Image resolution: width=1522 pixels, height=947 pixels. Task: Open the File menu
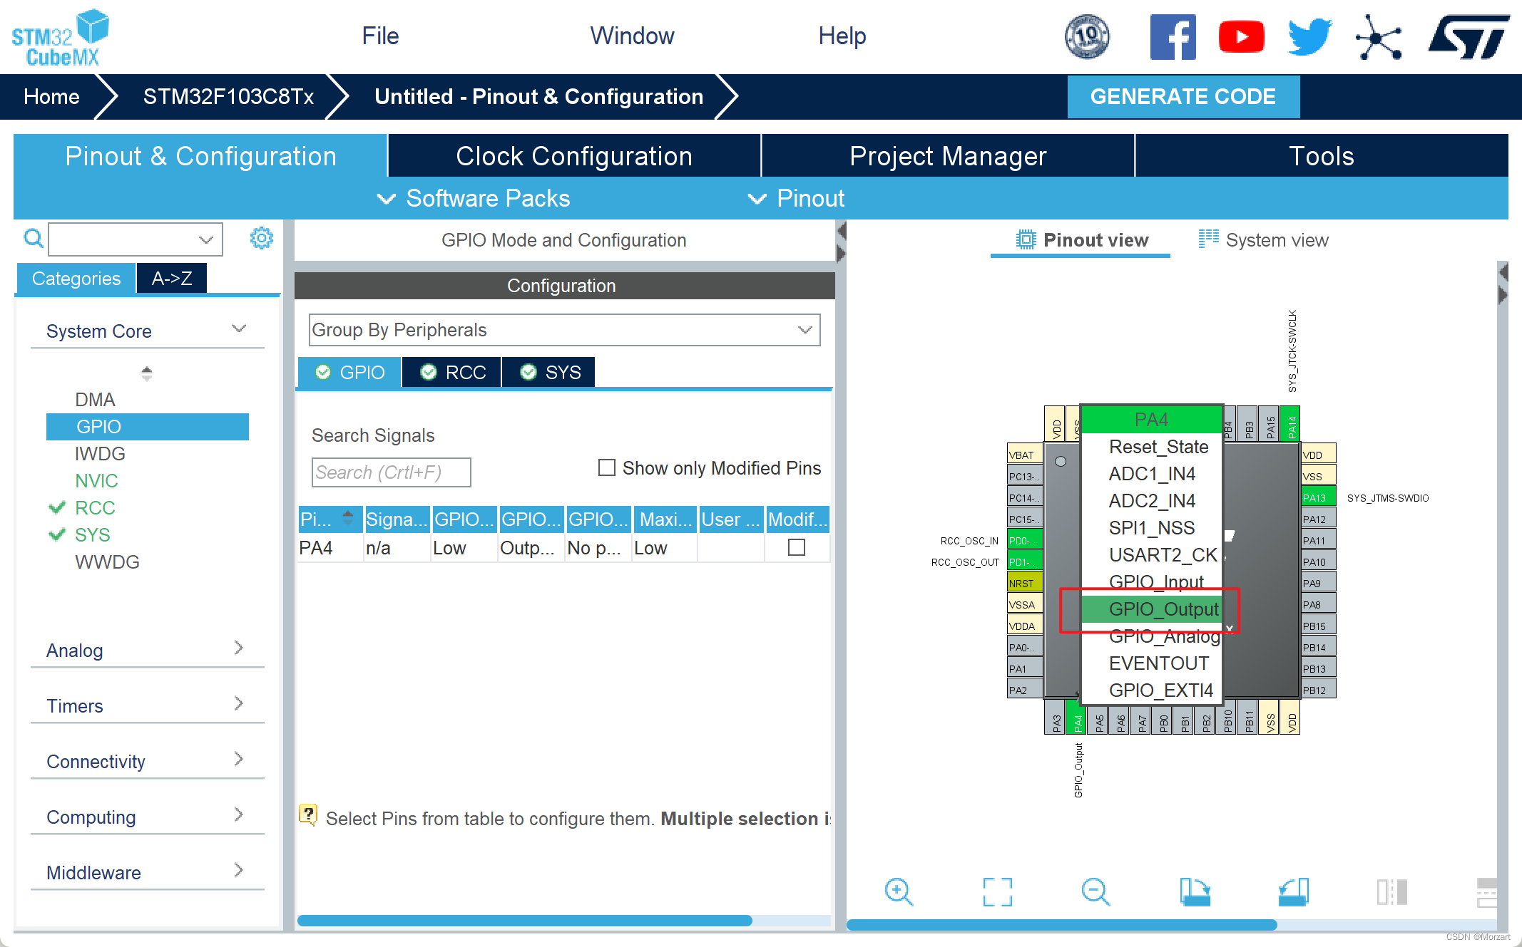click(x=380, y=36)
